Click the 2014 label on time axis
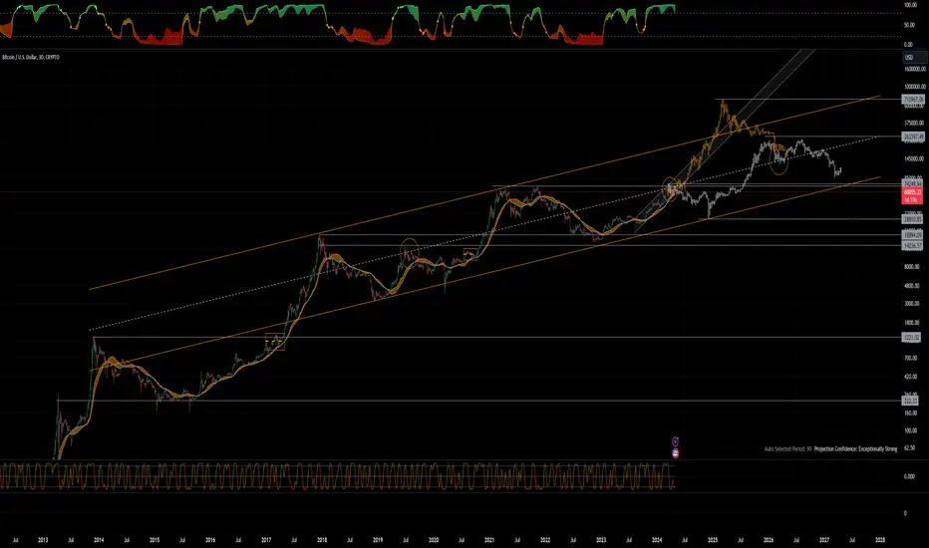This screenshot has height=548, width=929. pos(99,540)
